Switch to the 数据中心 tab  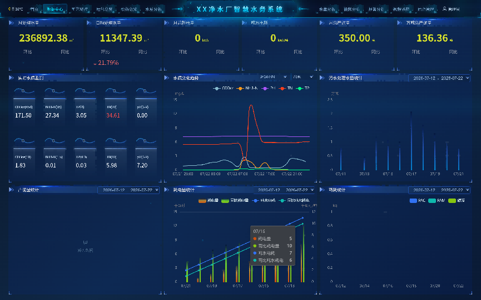[55, 9]
